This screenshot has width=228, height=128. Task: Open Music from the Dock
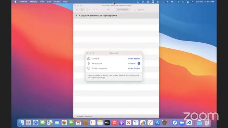[x=114, y=123]
